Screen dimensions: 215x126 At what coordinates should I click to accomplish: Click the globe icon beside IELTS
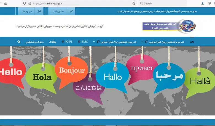click(x=79, y=42)
